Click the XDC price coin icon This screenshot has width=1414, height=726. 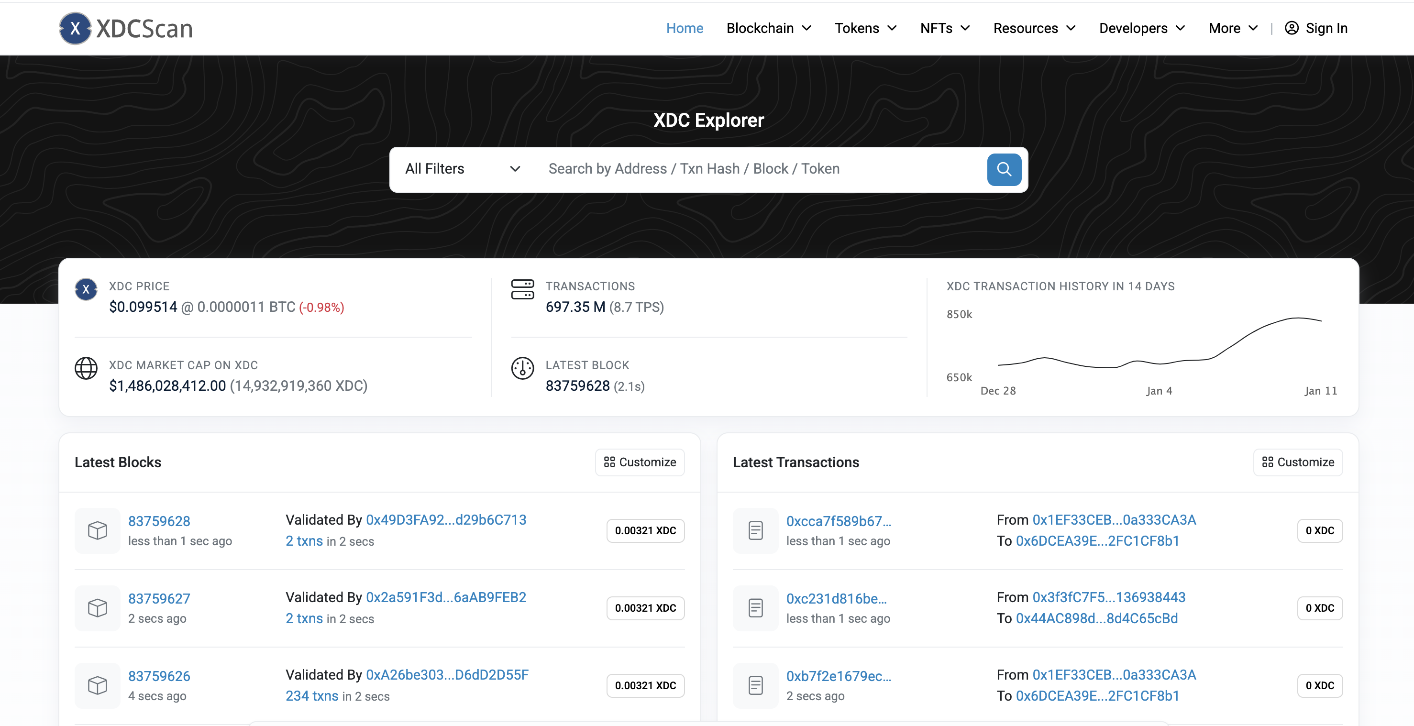[86, 289]
